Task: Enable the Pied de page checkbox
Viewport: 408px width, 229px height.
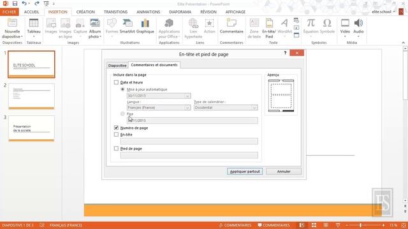Action: [x=116, y=148]
